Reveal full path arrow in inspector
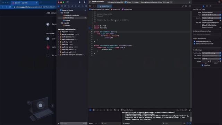The width and height of the screenshot is (222, 125). point(220,27)
